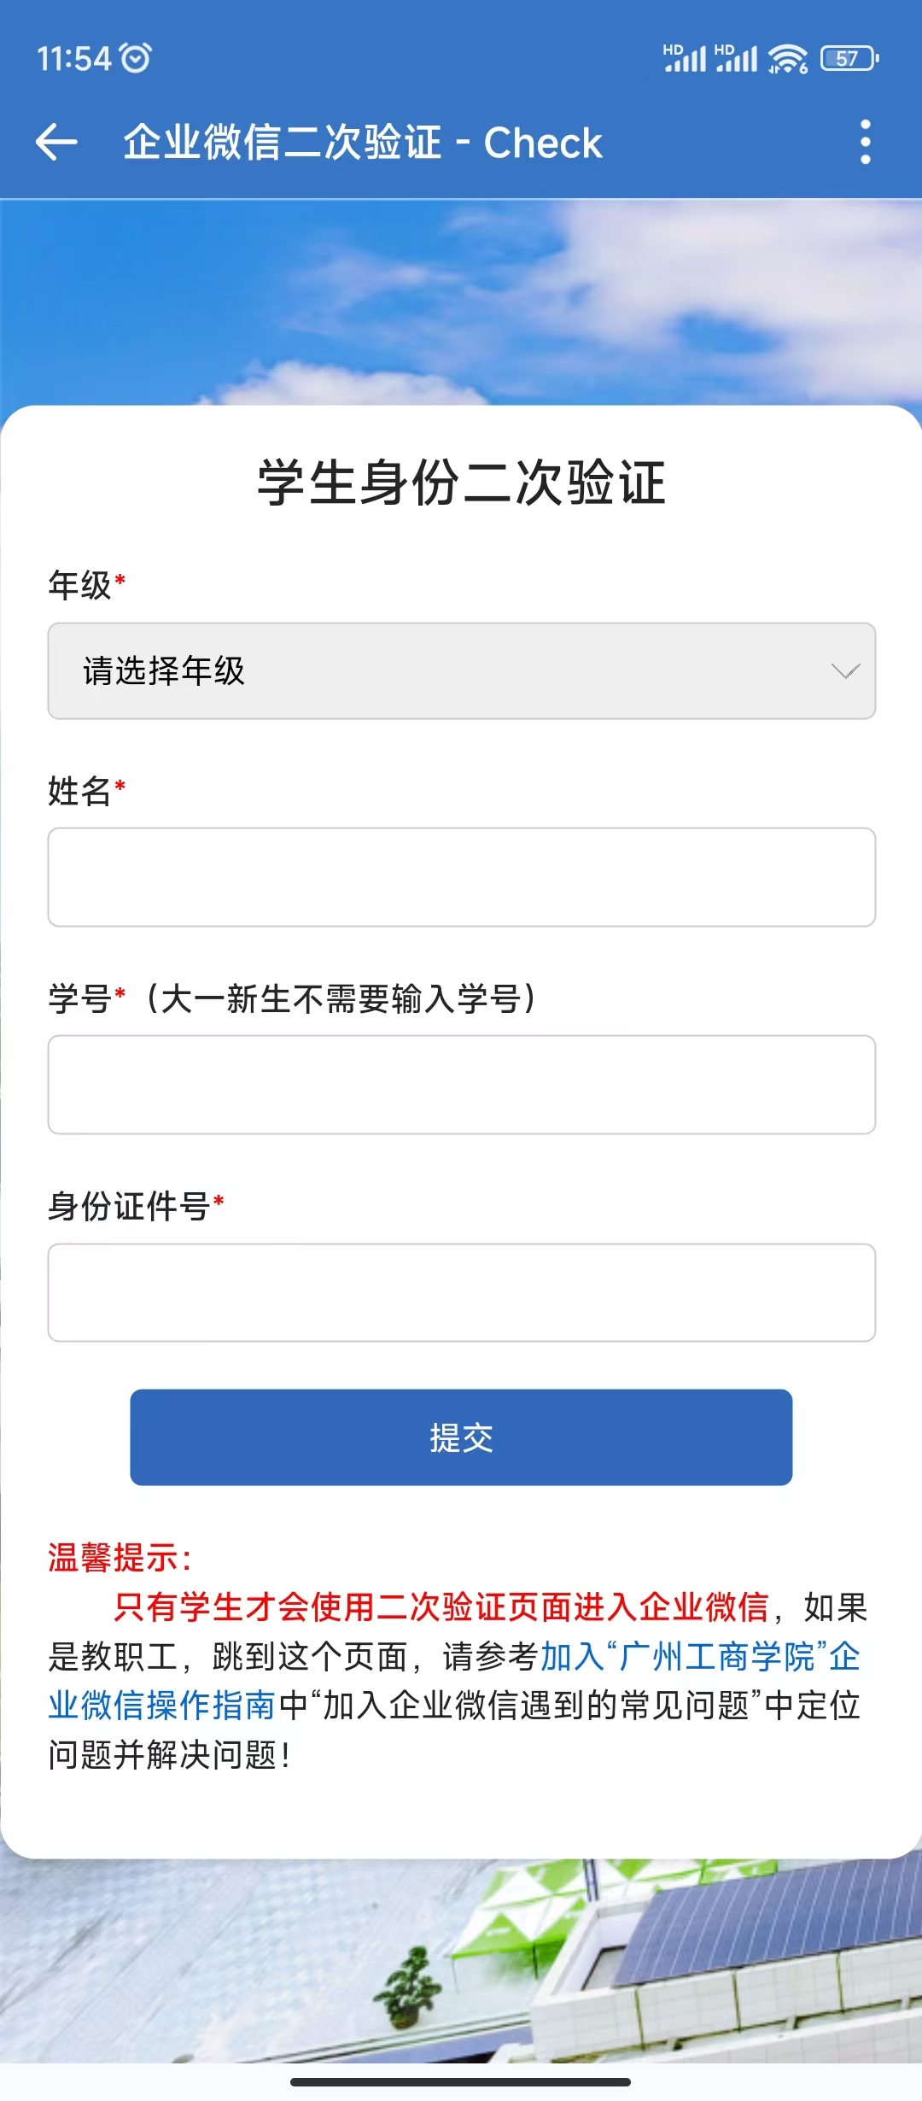
Task: Focus the 姓名 name input field
Action: coord(461,877)
